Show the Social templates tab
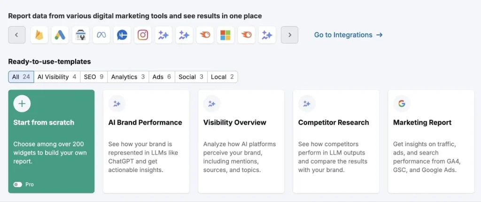 pos(191,77)
